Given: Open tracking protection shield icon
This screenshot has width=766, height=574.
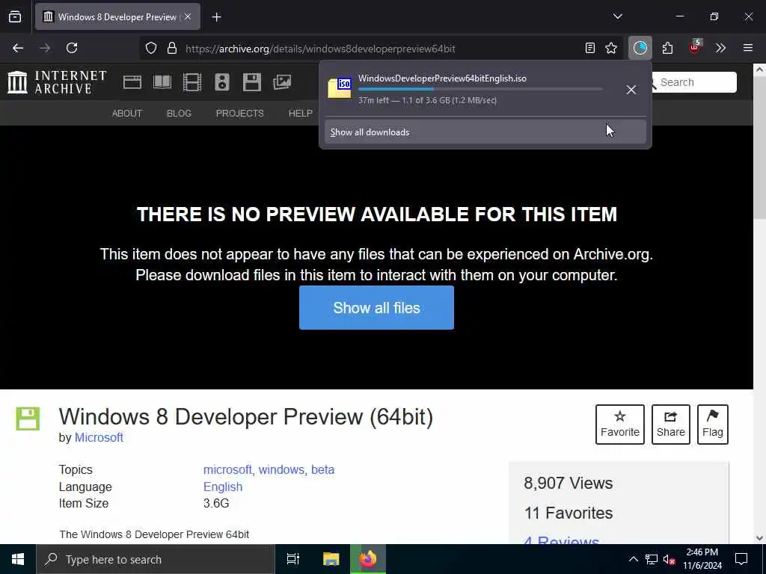Looking at the screenshot, I should pos(151,48).
